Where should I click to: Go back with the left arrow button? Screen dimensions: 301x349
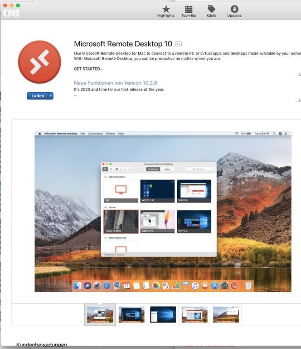click(7, 13)
